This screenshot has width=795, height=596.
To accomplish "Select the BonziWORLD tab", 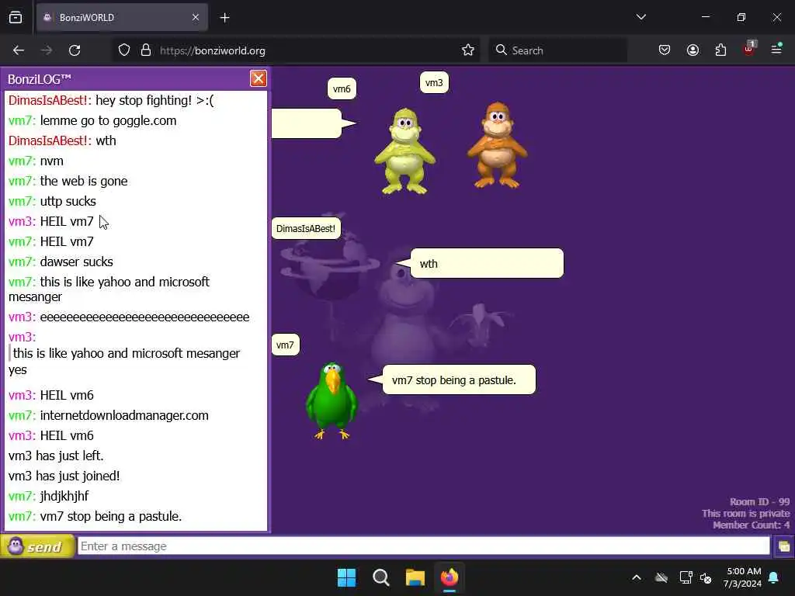I will [x=122, y=18].
